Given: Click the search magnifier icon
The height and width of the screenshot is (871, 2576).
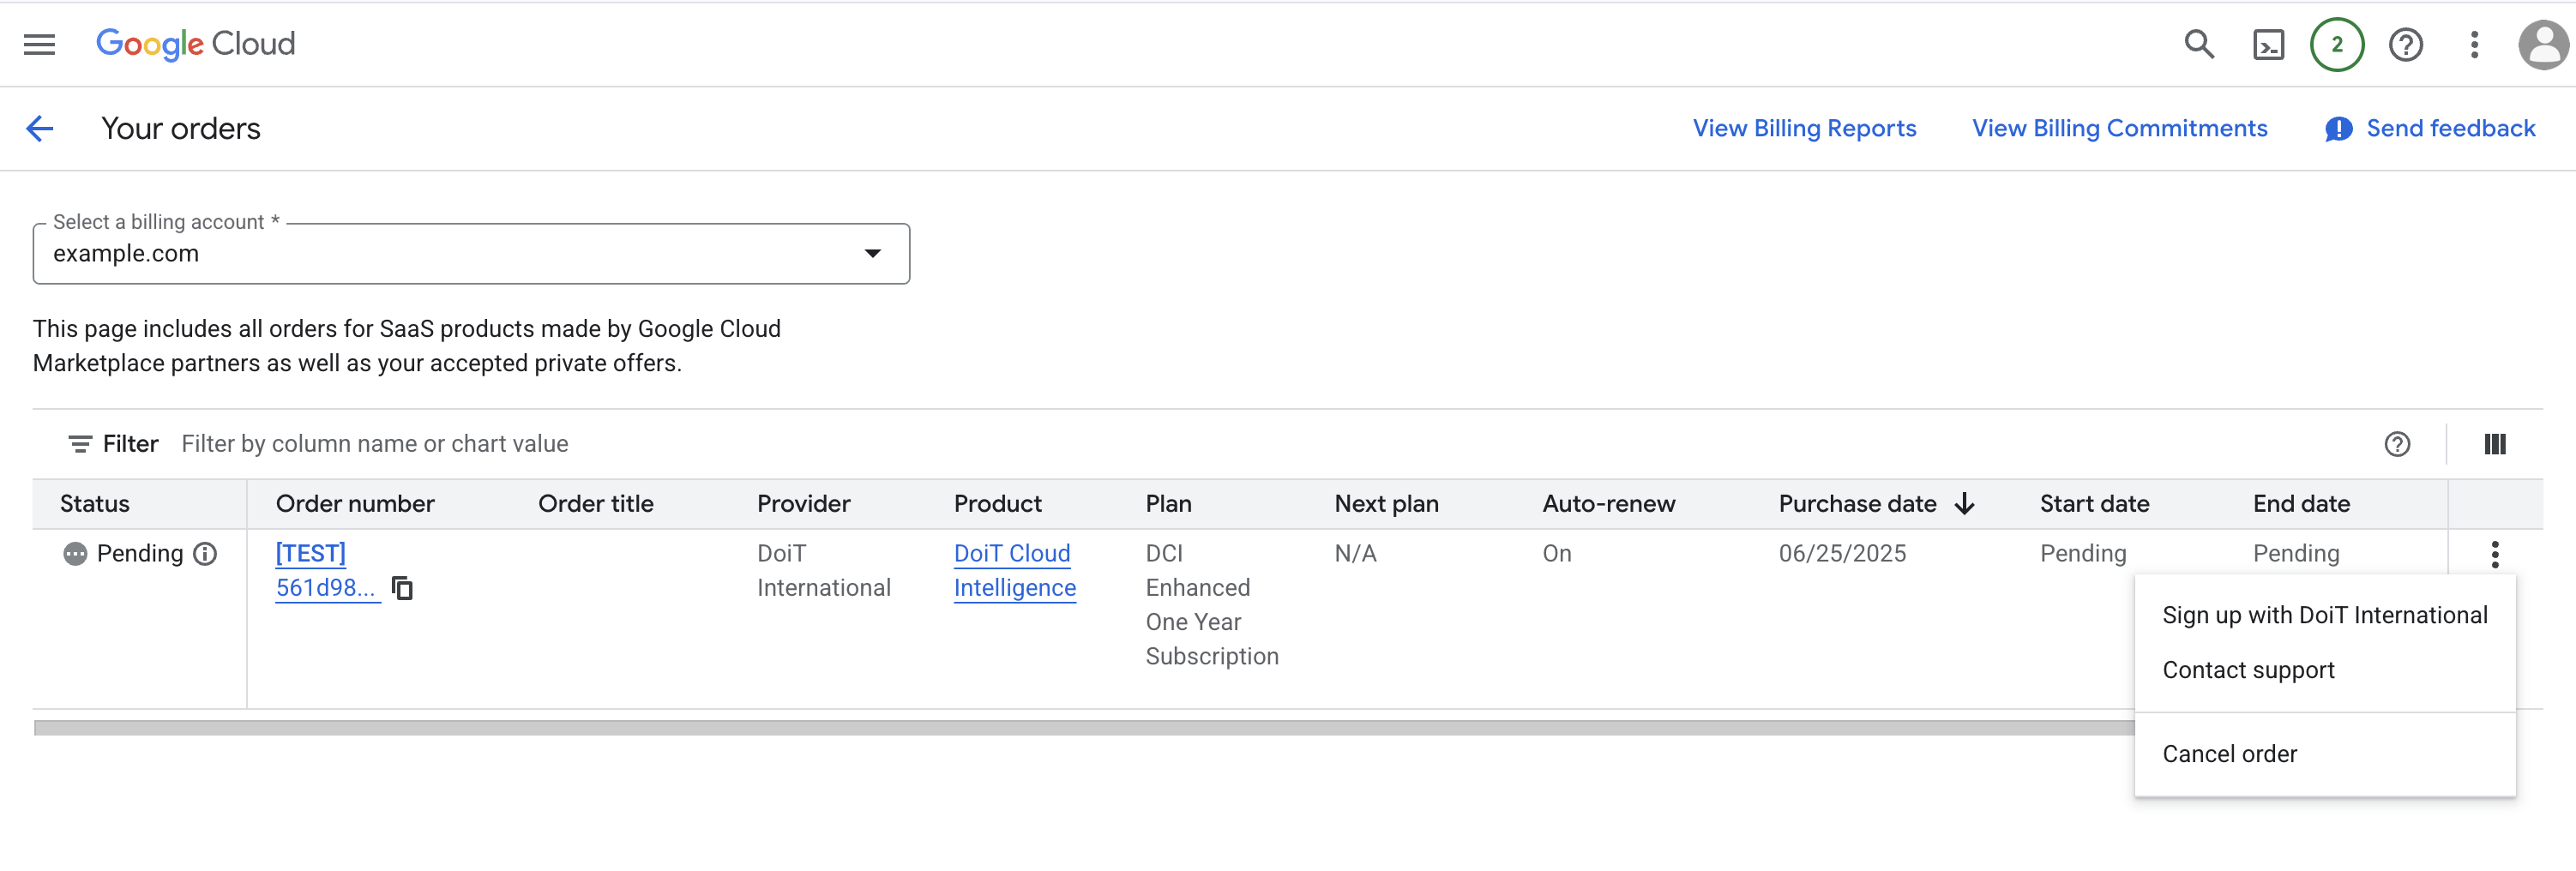Looking at the screenshot, I should (x=2198, y=44).
